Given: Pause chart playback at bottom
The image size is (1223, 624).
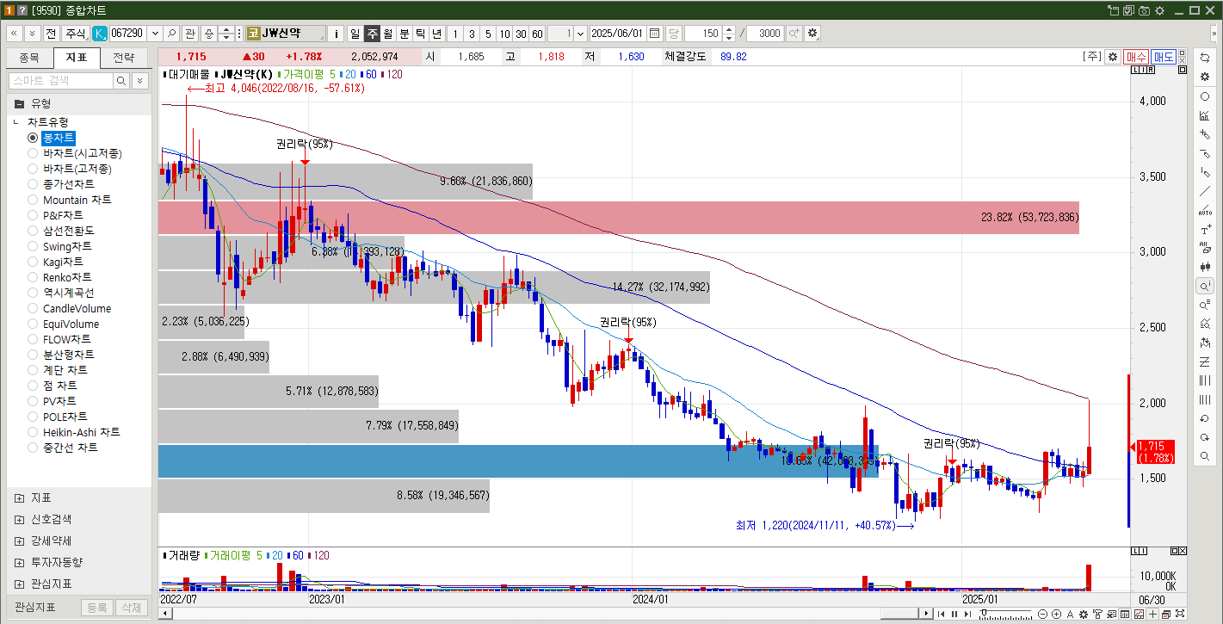Looking at the screenshot, I should point(954,614).
